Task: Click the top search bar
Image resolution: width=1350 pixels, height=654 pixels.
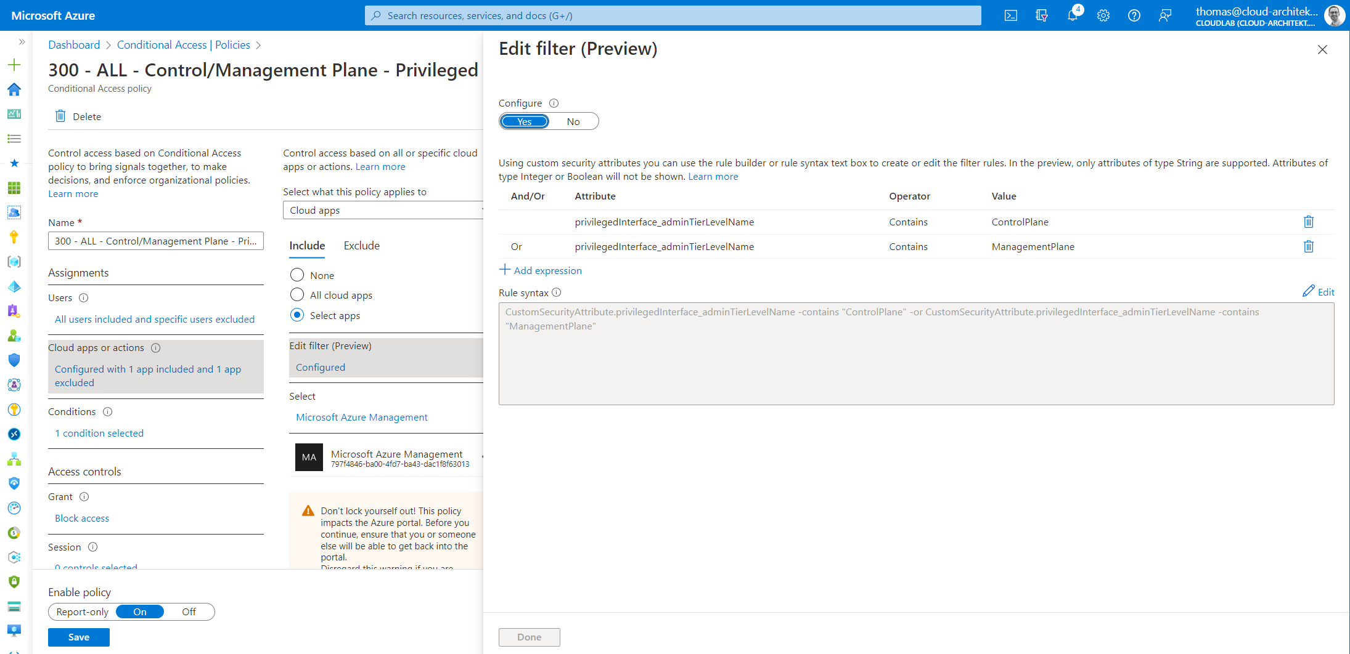Action: tap(673, 15)
